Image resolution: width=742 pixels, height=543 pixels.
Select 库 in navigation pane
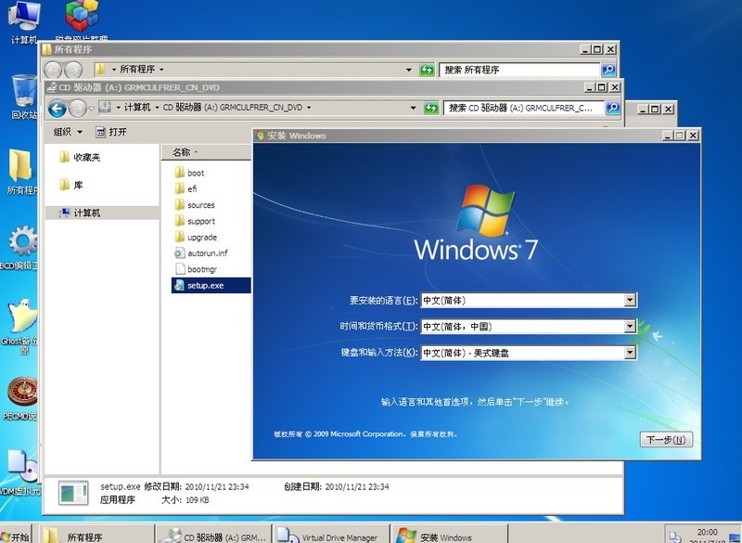tap(71, 185)
